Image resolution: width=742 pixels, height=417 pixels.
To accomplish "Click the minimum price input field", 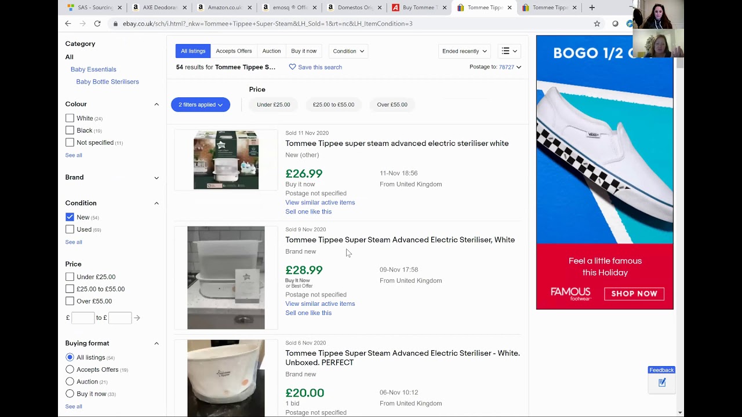I will (x=83, y=317).
